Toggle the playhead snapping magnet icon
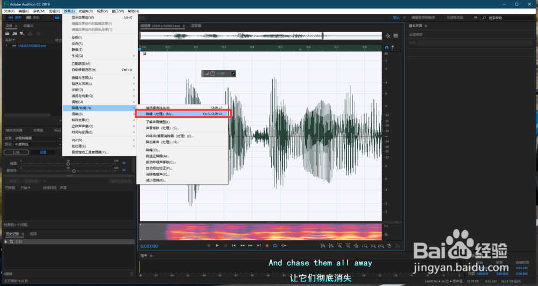This screenshot has width=538, height=286. point(387,48)
